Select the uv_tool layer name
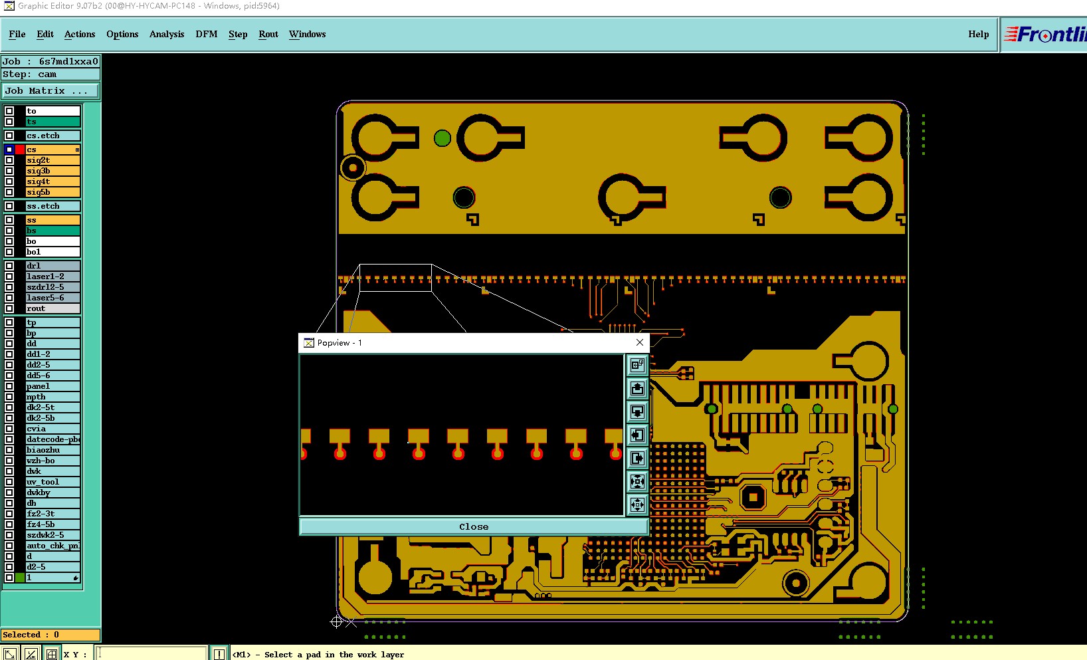This screenshot has height=660, width=1087. (x=53, y=482)
